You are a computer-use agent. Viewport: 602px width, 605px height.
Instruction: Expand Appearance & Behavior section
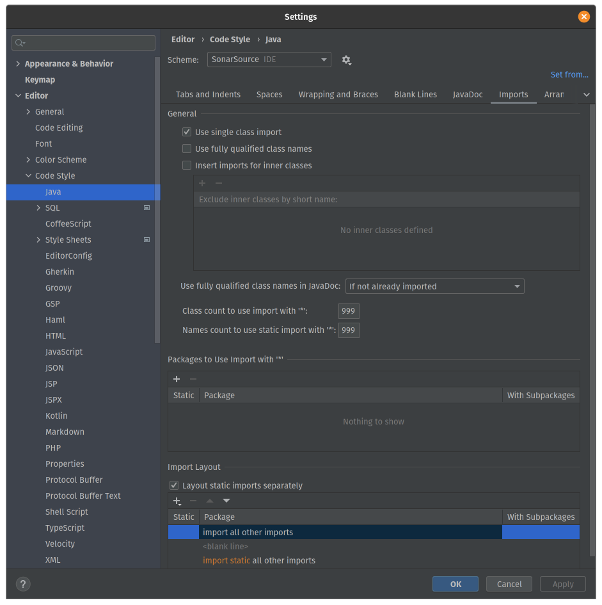click(18, 63)
